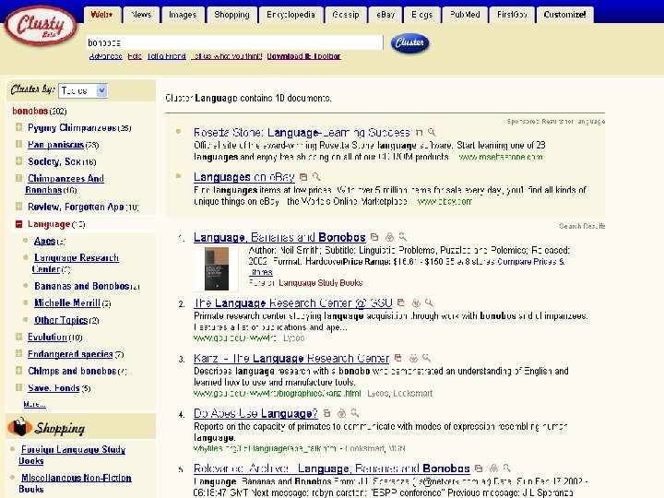Viewport: 664px width, 498px height.
Task: Show in clusters icon for Kanzi result
Action: [x=413, y=358]
